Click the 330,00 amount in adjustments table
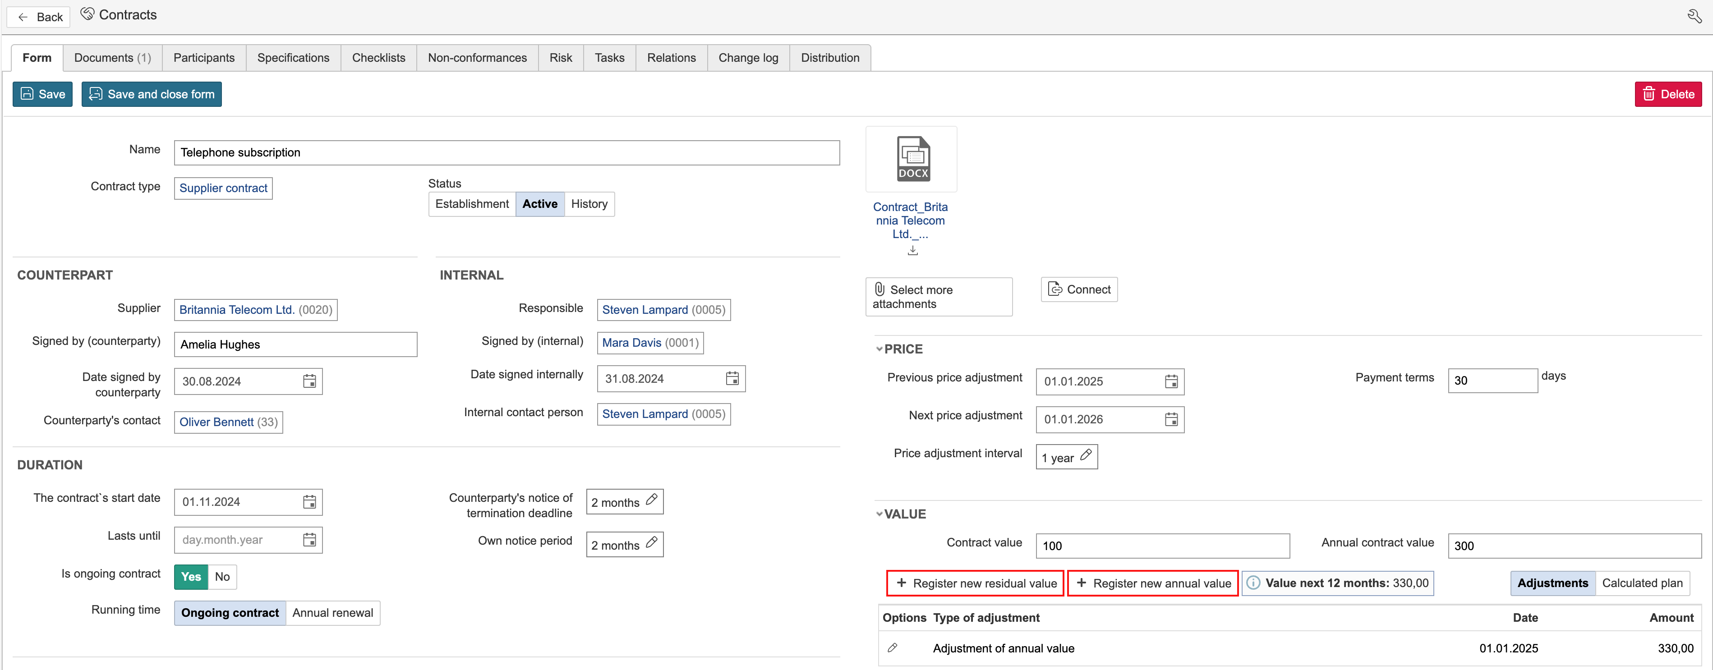Screen dimensions: 1713x670 pos(1676,648)
